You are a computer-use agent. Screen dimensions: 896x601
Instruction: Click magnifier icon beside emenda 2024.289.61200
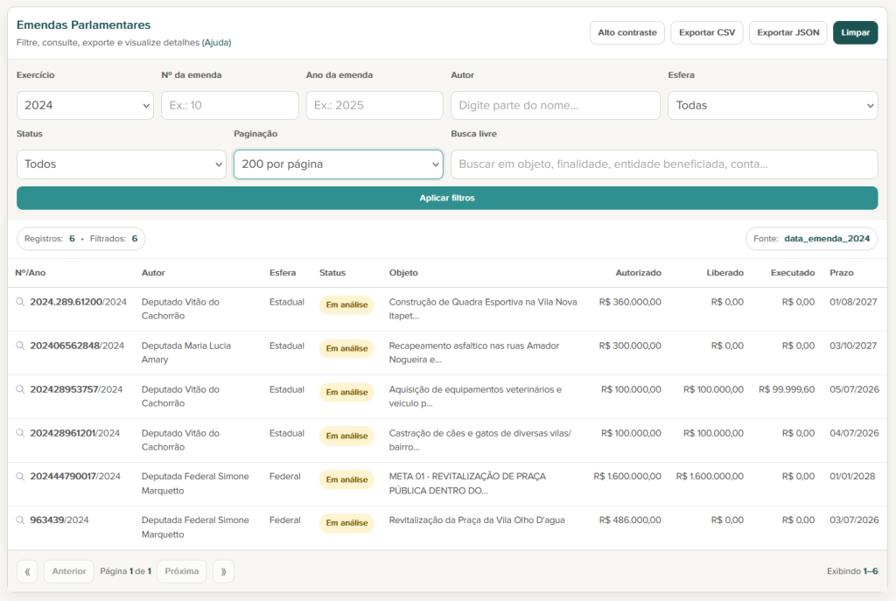coord(21,302)
